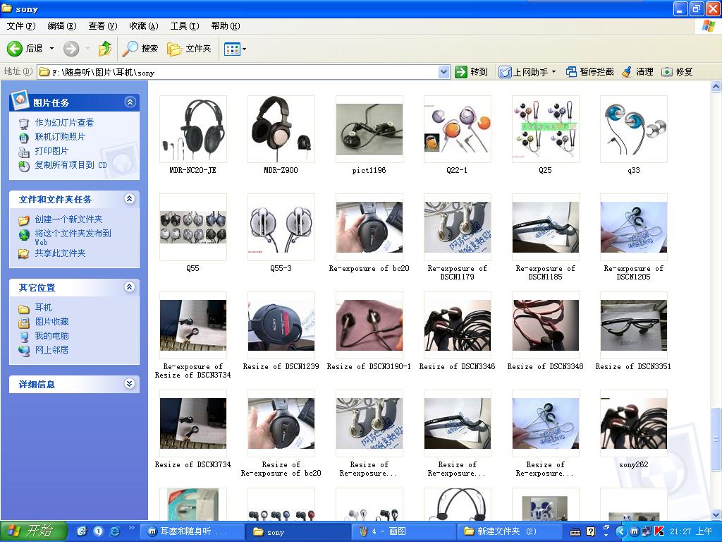Screen dimensions: 722x542
Task: Open the 上网助手 dropdown arrow
Action: coord(554,72)
